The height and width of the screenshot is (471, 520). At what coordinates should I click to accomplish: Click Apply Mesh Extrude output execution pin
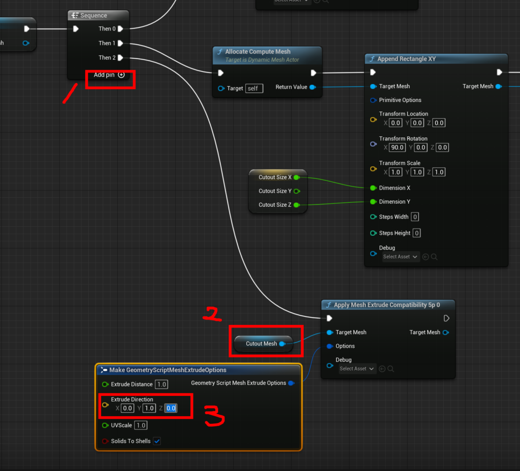(446, 318)
